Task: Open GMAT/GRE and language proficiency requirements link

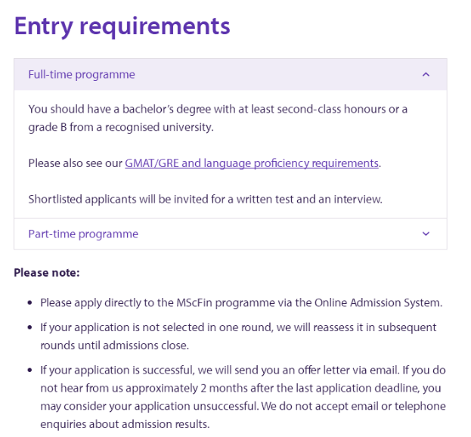Action: pos(252,163)
